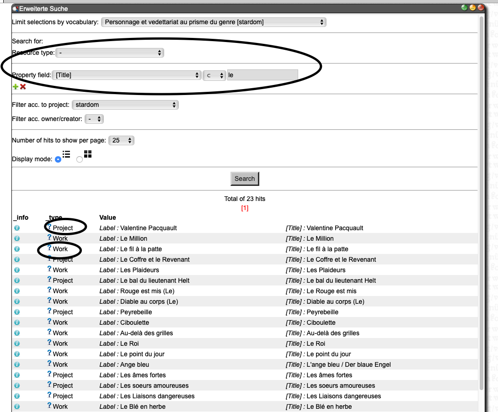This screenshot has width=498, height=412.
Task: Open info icon for Le point du jour
Action: coord(17,354)
